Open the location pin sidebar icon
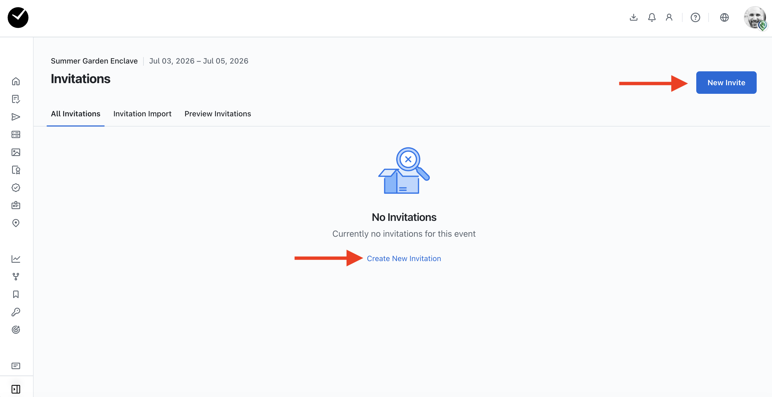The width and height of the screenshot is (772, 397). point(16,223)
